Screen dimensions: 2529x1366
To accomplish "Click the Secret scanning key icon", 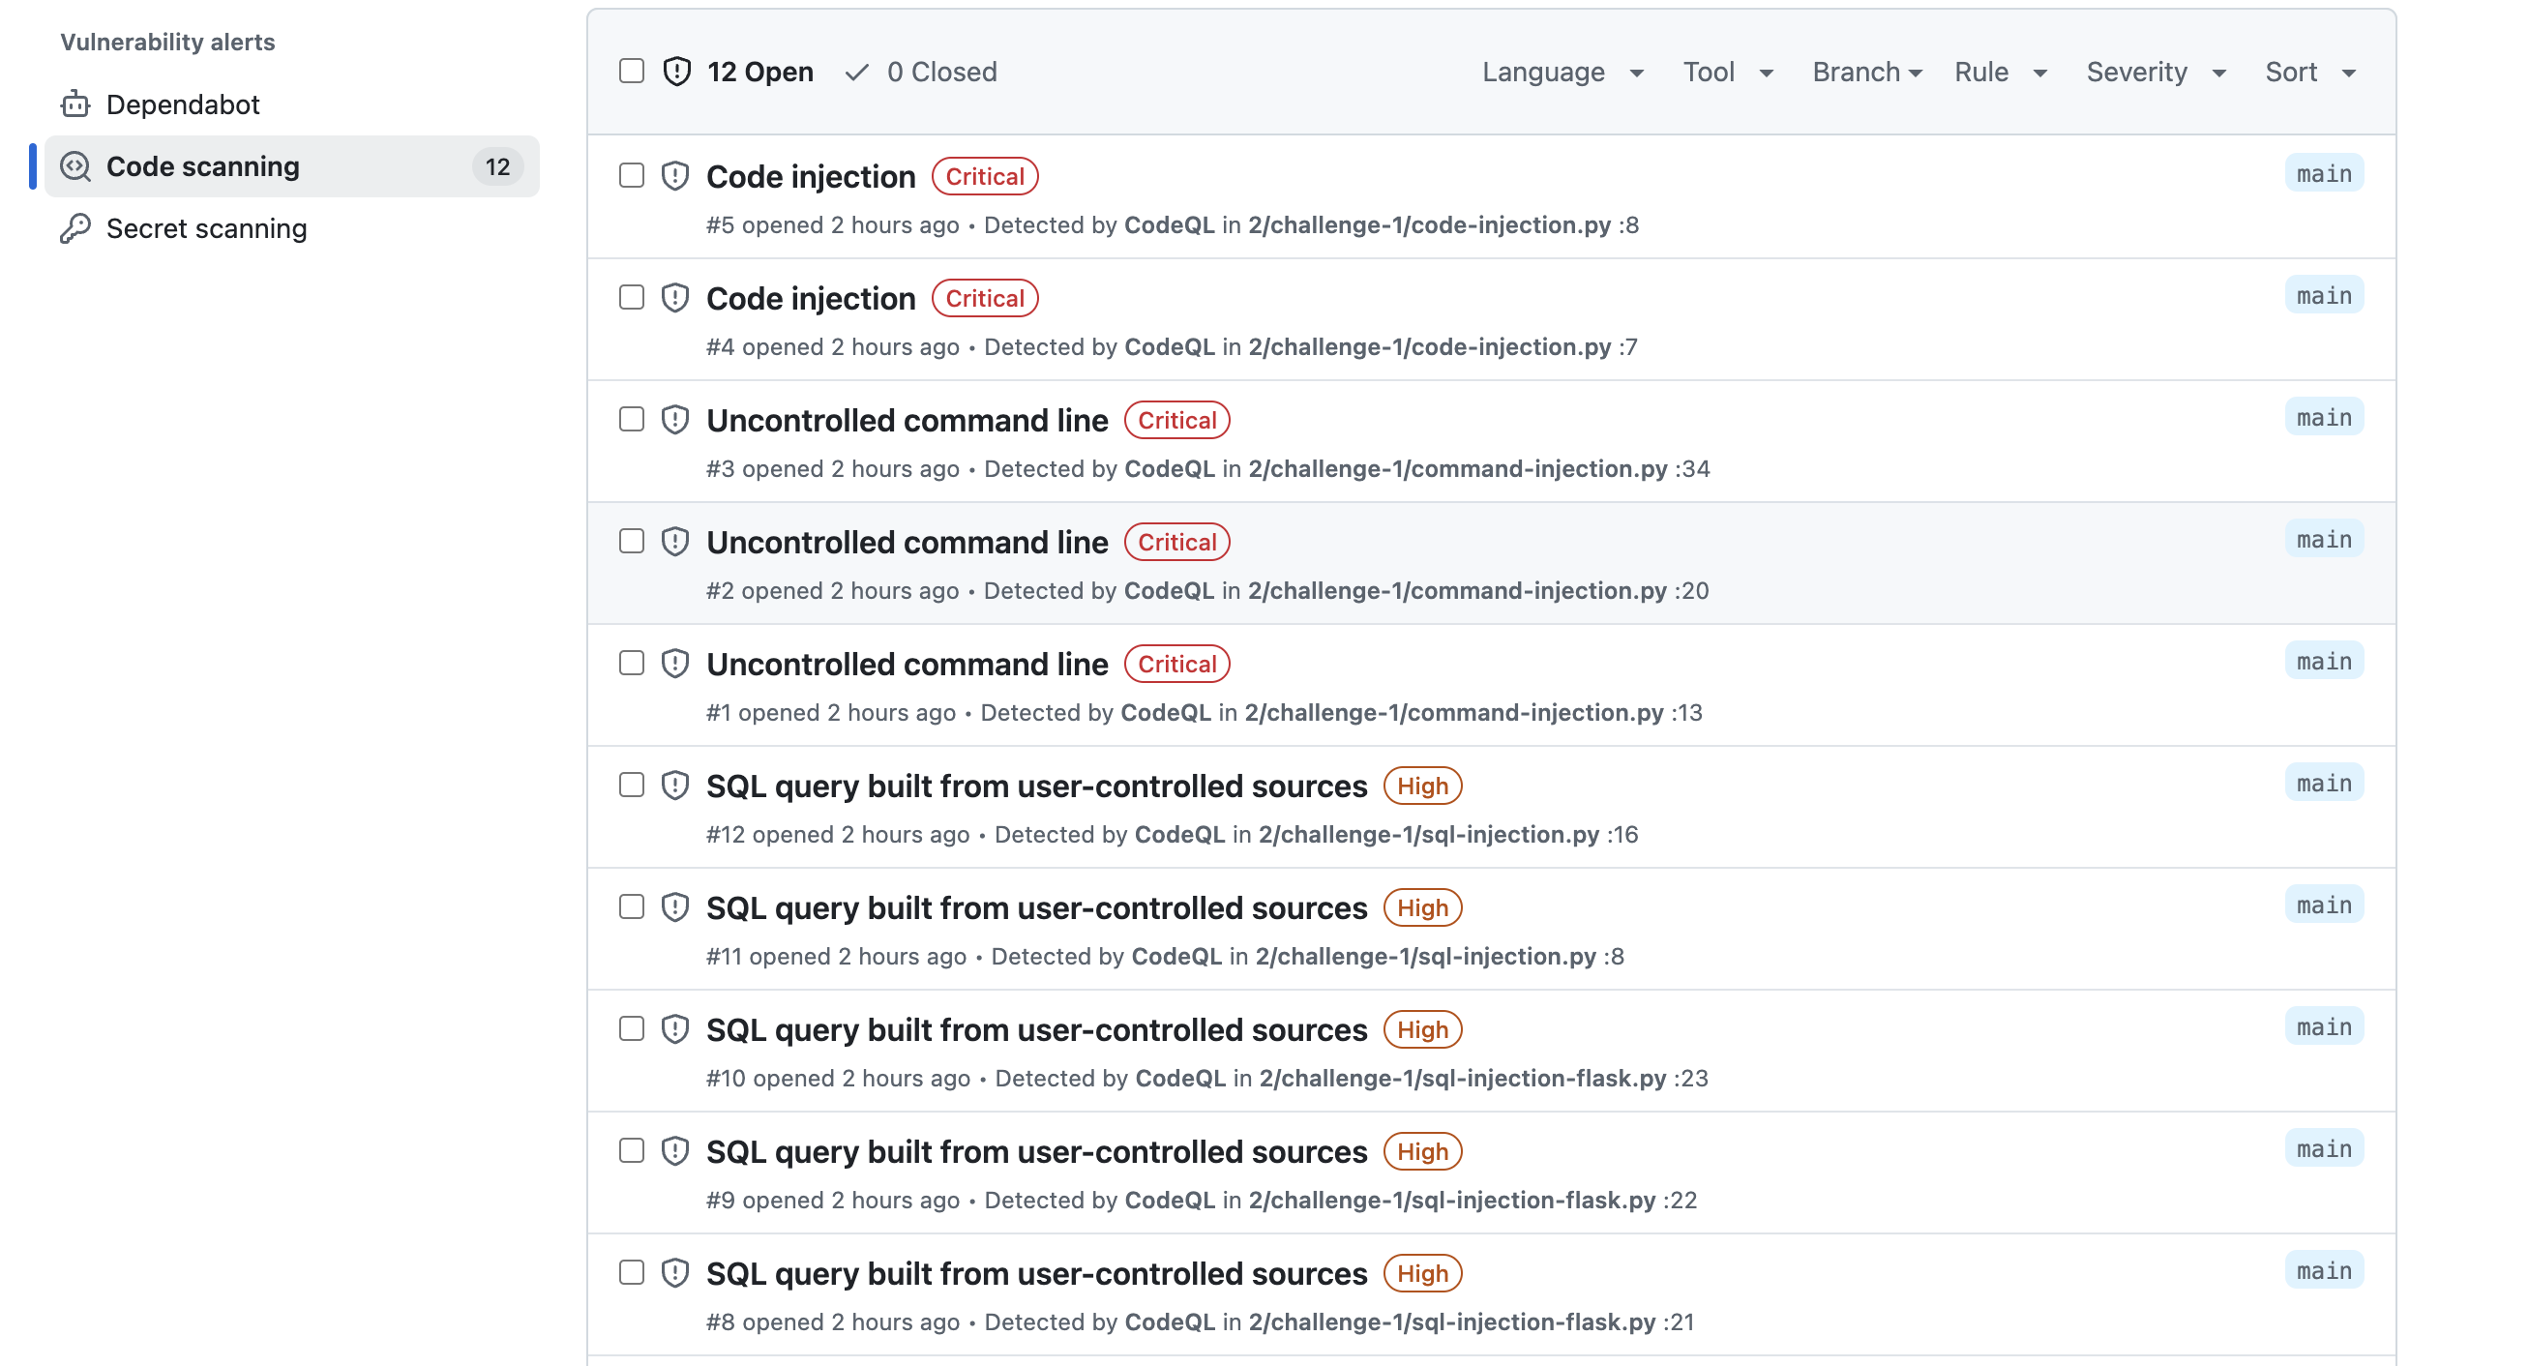I will 74,228.
